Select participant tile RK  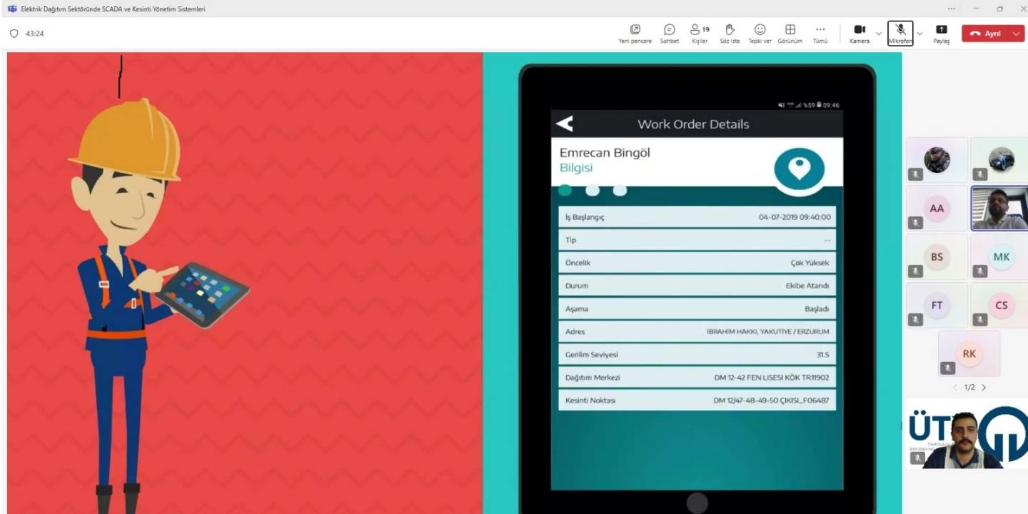pyautogui.click(x=969, y=353)
